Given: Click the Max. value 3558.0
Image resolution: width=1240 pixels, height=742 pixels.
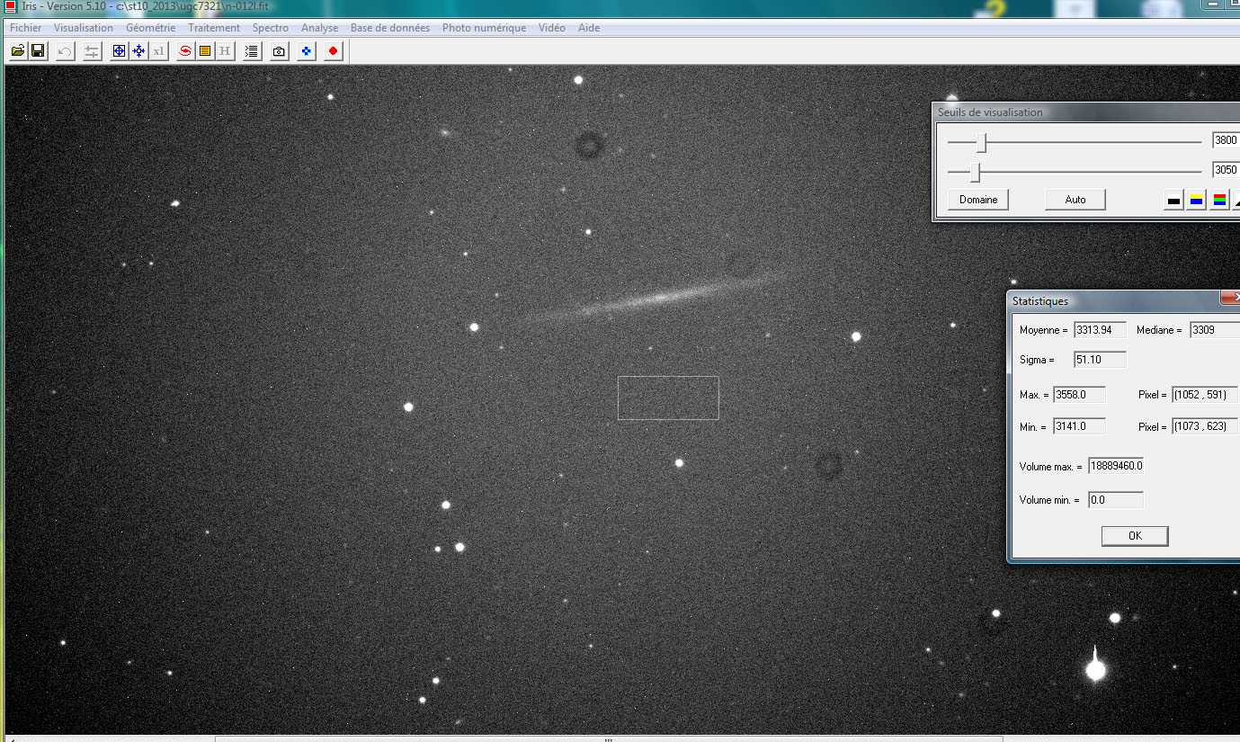Looking at the screenshot, I should 1080,395.
